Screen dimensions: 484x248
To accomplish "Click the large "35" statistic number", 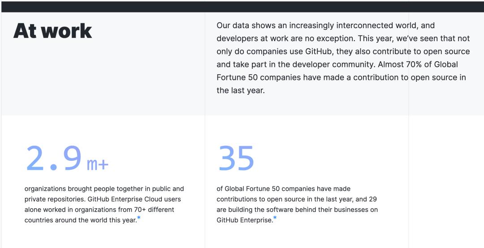I will pyautogui.click(x=236, y=159).
